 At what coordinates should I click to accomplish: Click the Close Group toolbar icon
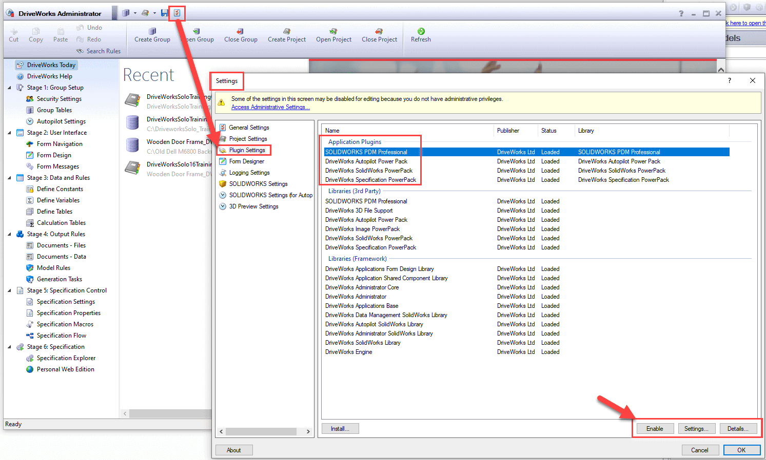(x=241, y=31)
